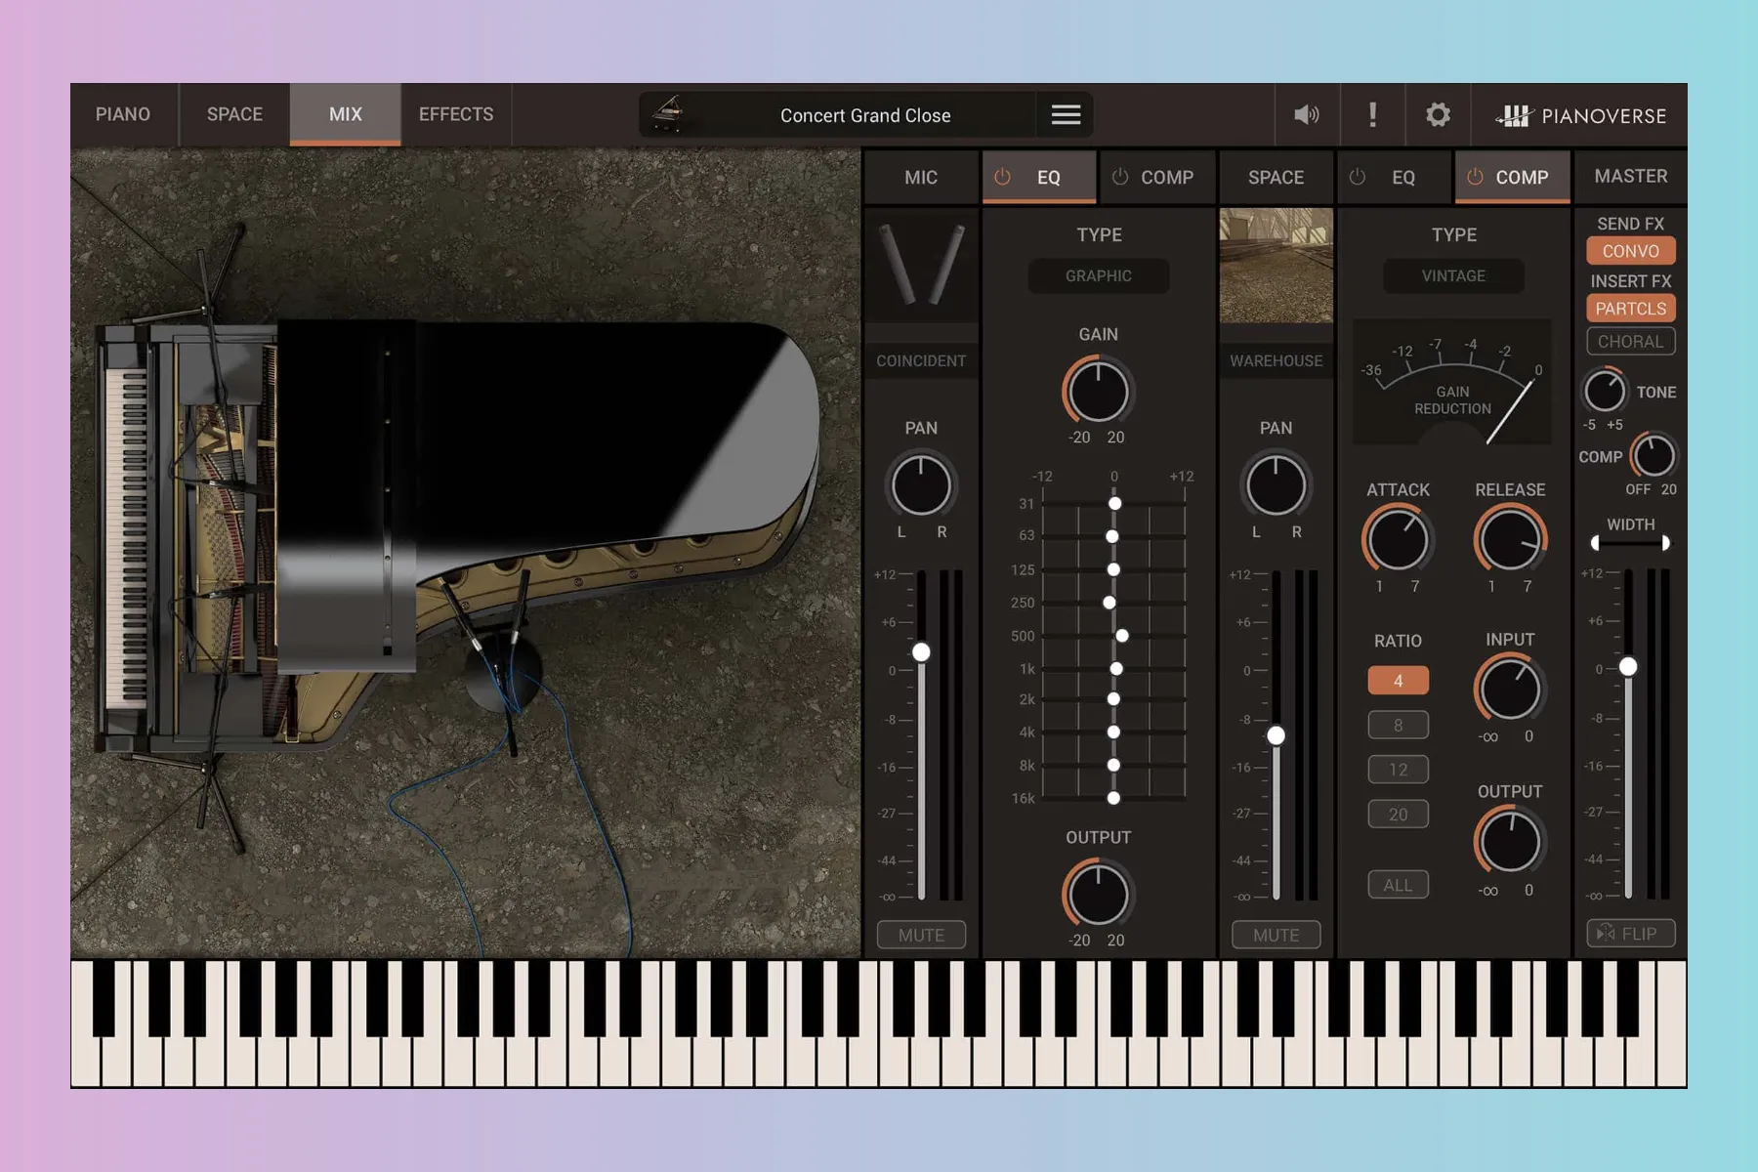Open the COINCIDENT mic configuration selector
Screen dimensions: 1758x1172
pyautogui.click(x=921, y=360)
